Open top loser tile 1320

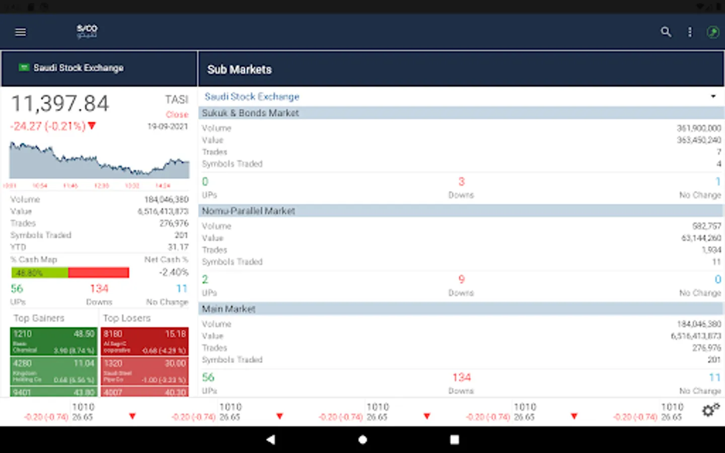[144, 371]
